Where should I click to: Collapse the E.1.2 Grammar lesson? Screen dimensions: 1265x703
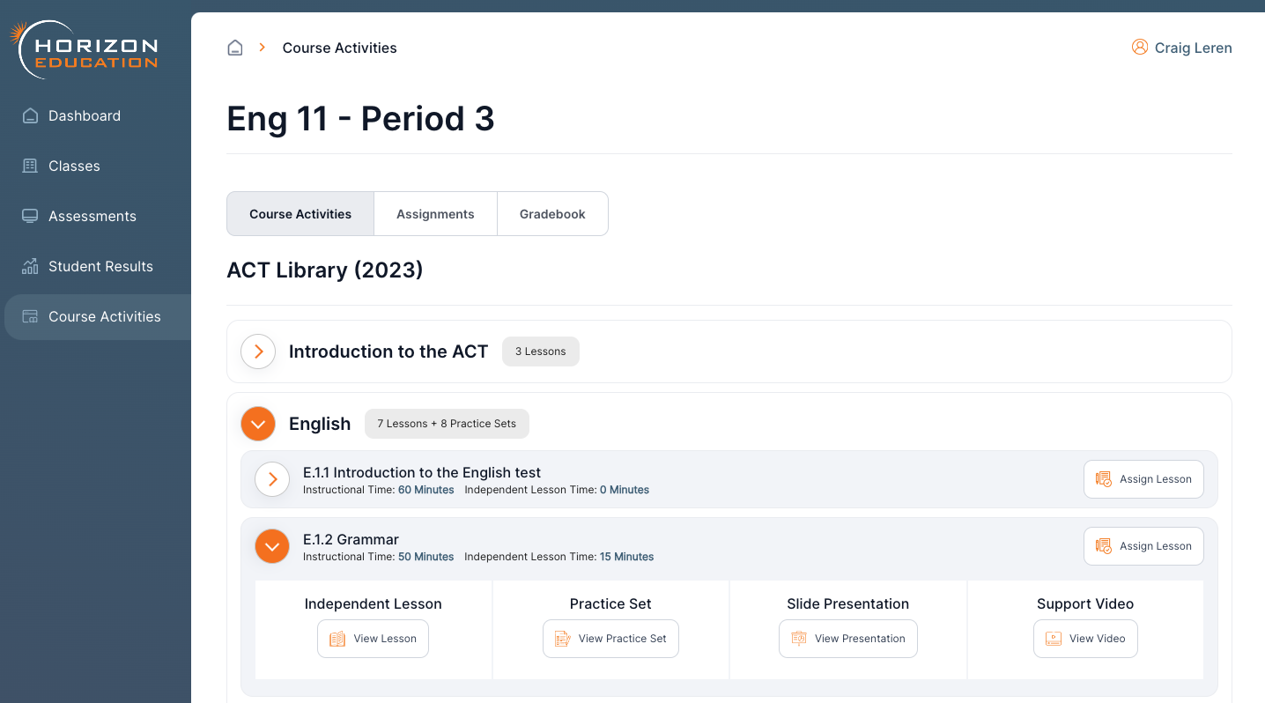(x=272, y=546)
